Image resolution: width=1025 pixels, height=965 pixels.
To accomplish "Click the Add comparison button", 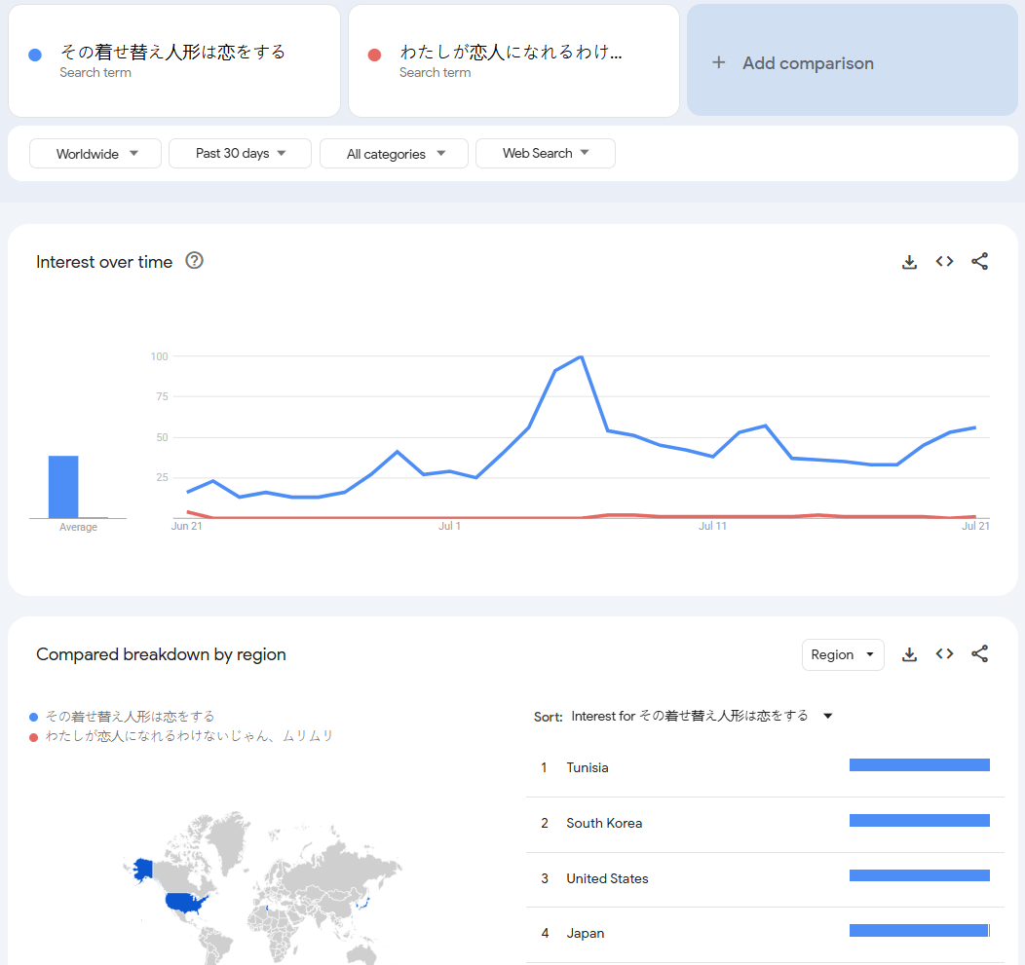I will 852,60.
